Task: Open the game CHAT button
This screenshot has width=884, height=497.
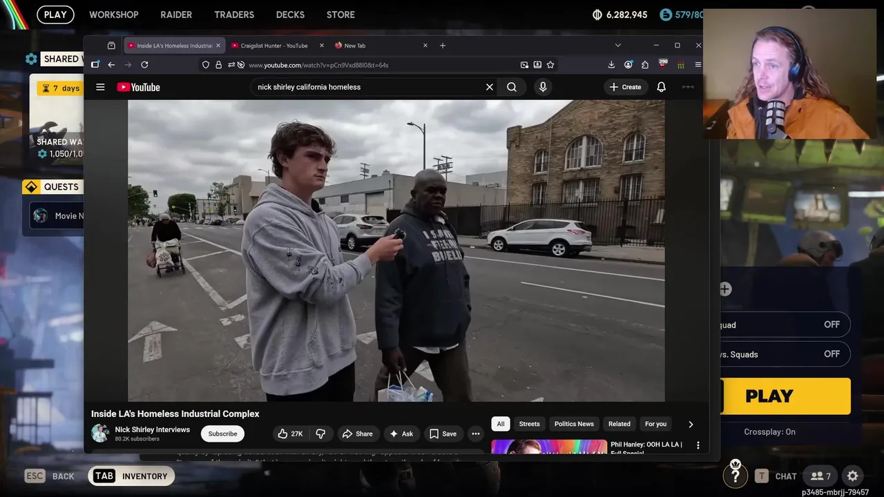Action: (x=776, y=476)
